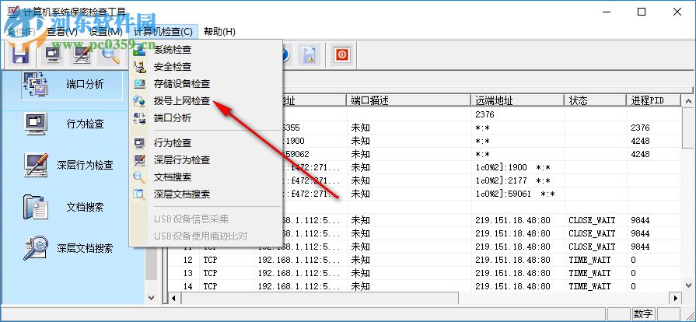Click PID 4248 on the 59062 row
This screenshot has height=322, width=696.
pos(640,154)
